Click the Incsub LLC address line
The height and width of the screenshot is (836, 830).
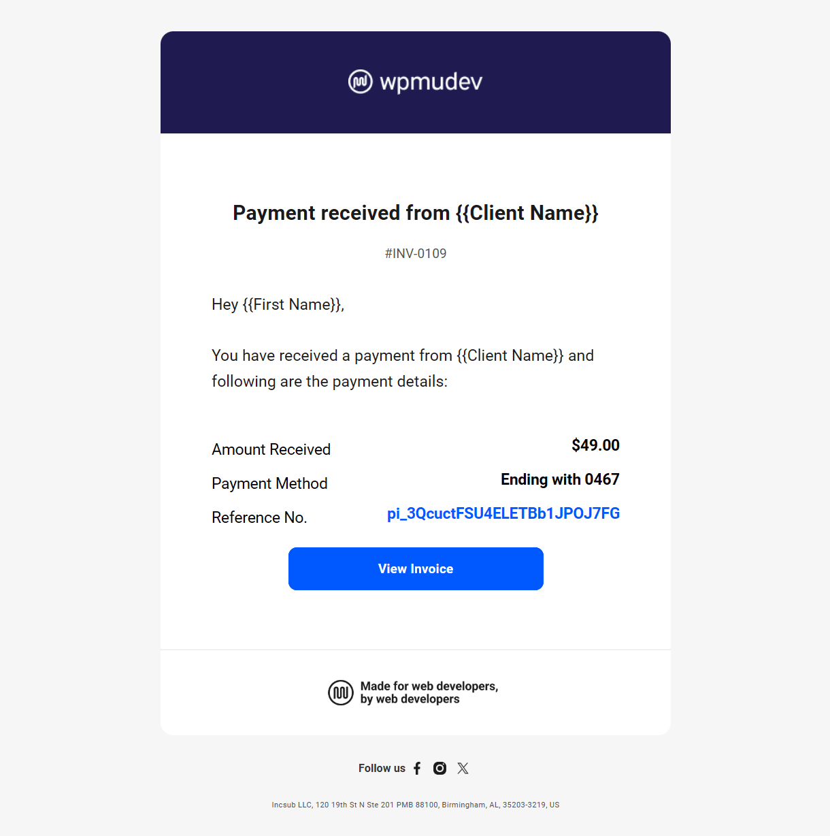pos(416,805)
